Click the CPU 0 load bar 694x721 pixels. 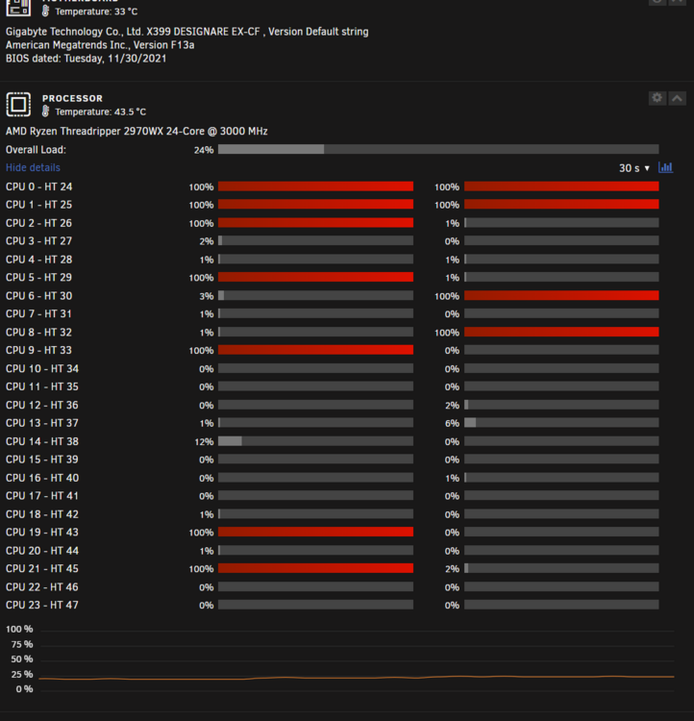point(315,186)
